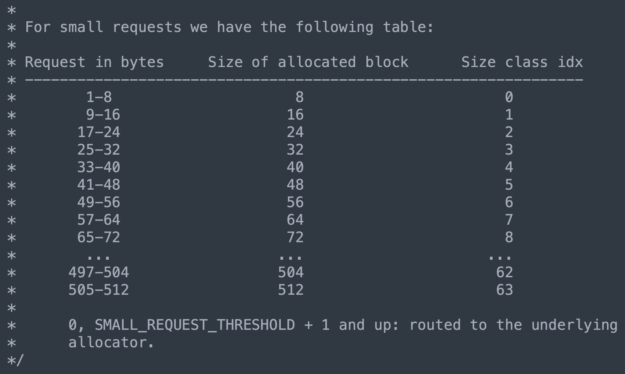Click the size class index '5'
This screenshot has width=625, height=374.
tap(509, 185)
